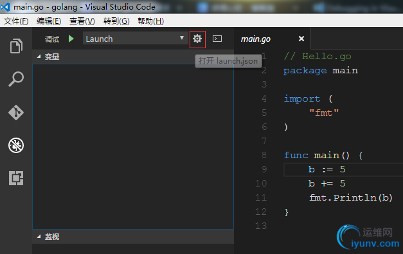Open the 转到(G) menu
This screenshot has width=403, height=254.
click(x=116, y=21)
